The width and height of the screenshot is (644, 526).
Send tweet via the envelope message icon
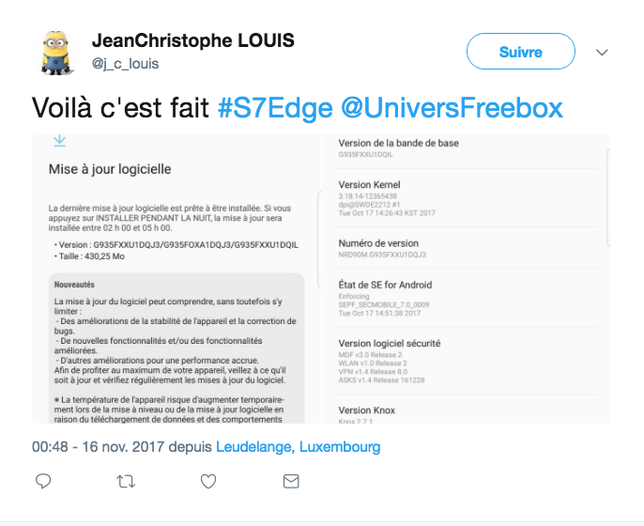coord(291,481)
